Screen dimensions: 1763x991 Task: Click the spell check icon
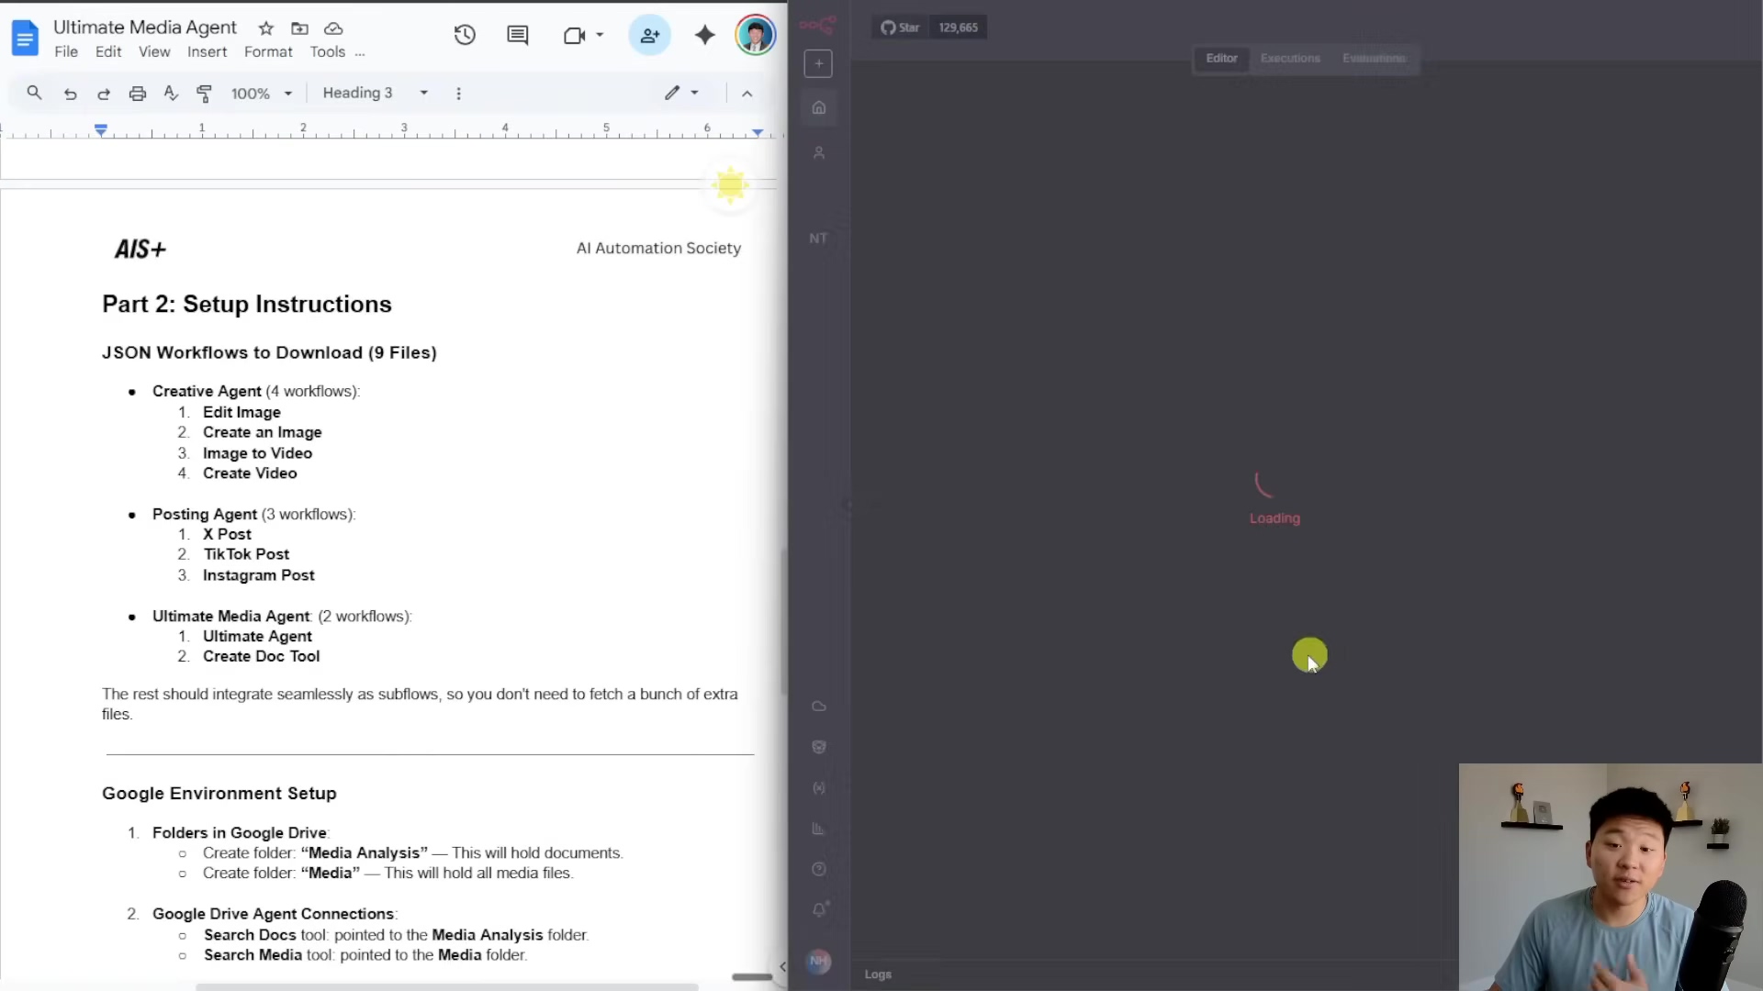pyautogui.click(x=171, y=94)
